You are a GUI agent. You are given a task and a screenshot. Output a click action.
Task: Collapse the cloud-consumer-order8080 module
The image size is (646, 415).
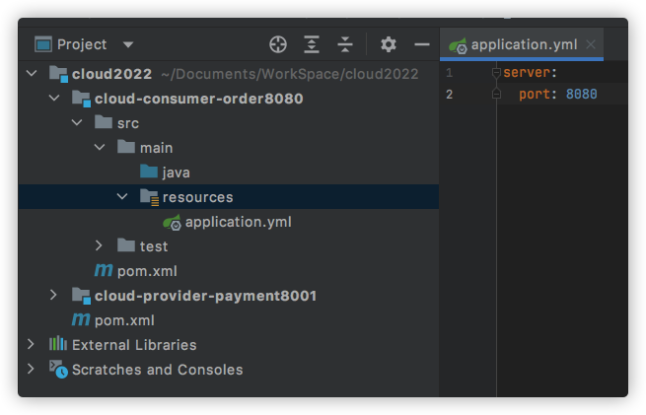[x=54, y=98]
